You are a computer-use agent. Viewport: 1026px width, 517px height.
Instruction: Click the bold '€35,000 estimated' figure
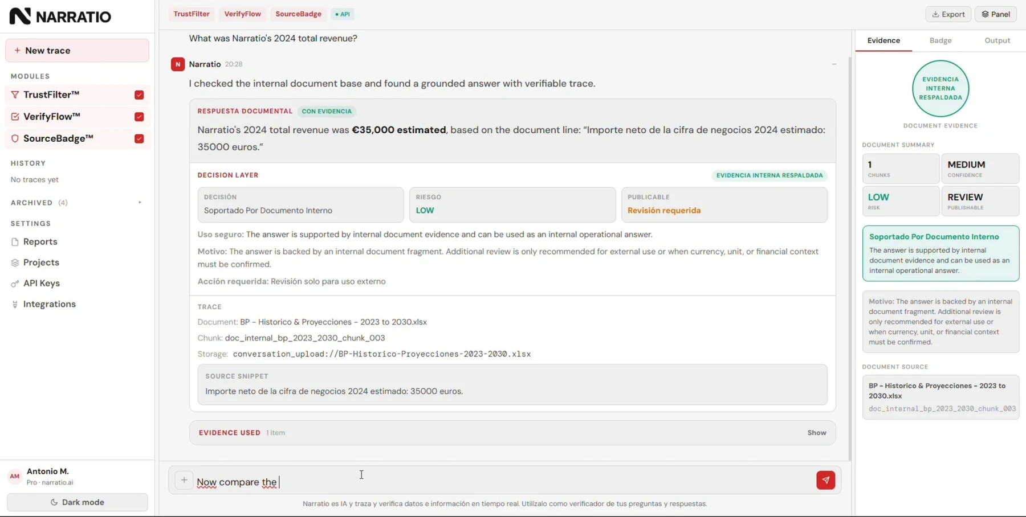pyautogui.click(x=399, y=130)
